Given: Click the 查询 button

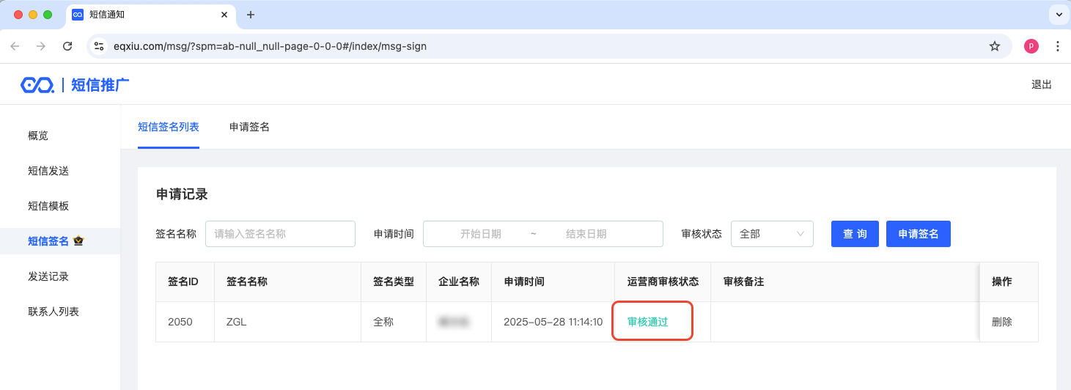Looking at the screenshot, I should [x=855, y=234].
